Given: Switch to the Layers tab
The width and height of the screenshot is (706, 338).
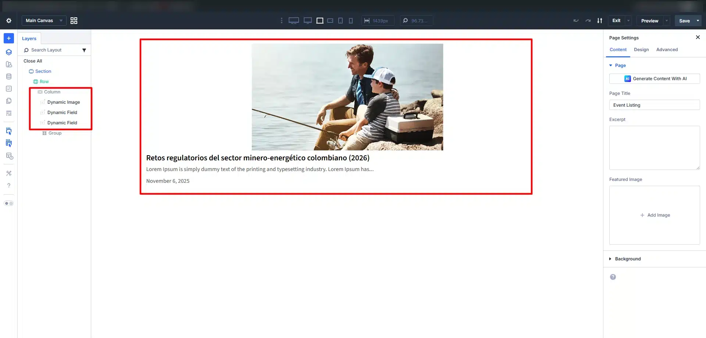Looking at the screenshot, I should 29,39.
